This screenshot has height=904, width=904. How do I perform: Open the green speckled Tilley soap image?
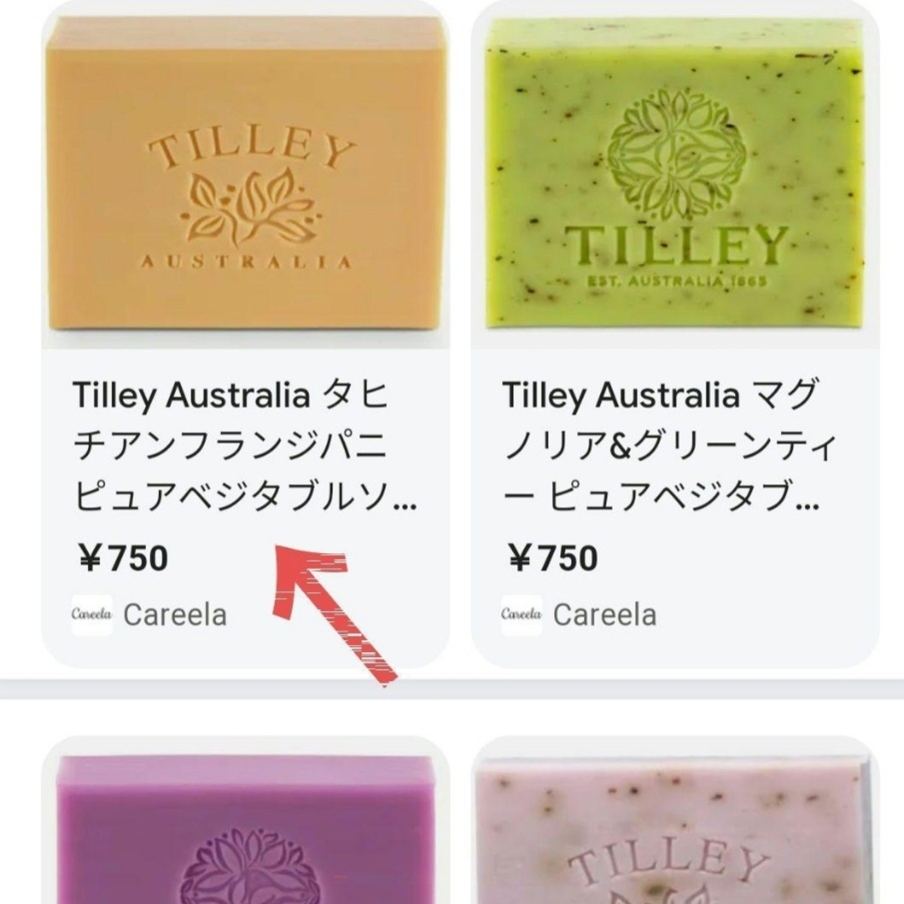[x=675, y=175]
